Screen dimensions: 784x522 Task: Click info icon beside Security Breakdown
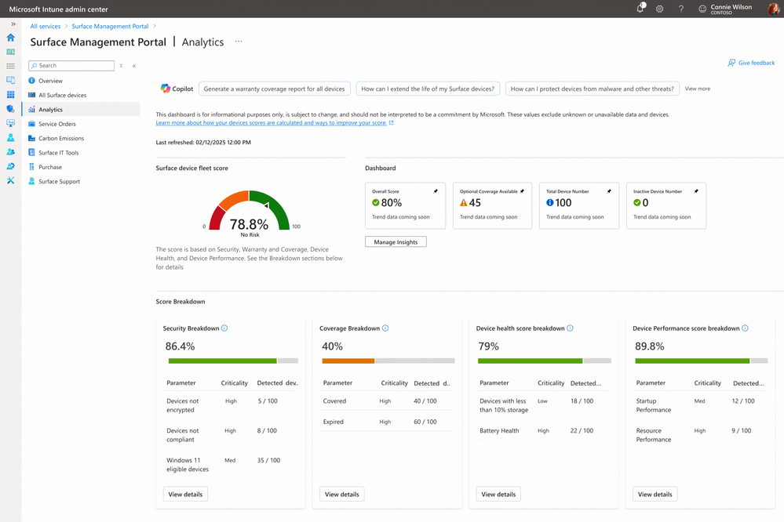pyautogui.click(x=224, y=328)
